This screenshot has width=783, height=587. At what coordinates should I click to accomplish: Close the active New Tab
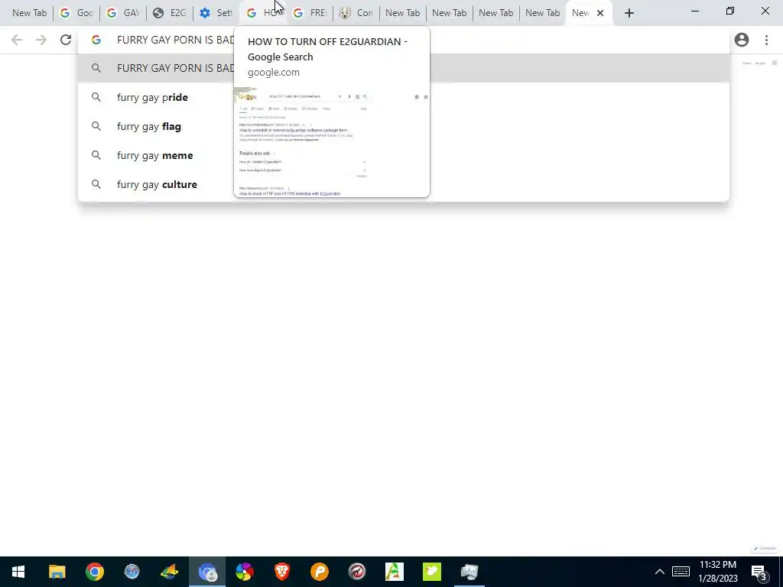tap(600, 13)
